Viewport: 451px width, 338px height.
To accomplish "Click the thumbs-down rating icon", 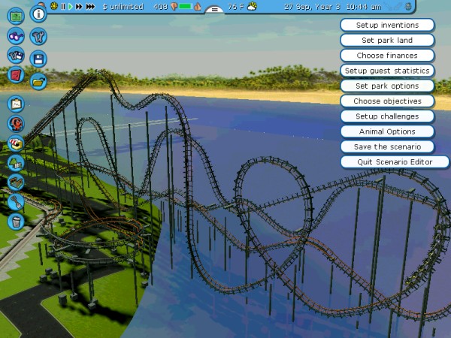I will coord(174,7).
